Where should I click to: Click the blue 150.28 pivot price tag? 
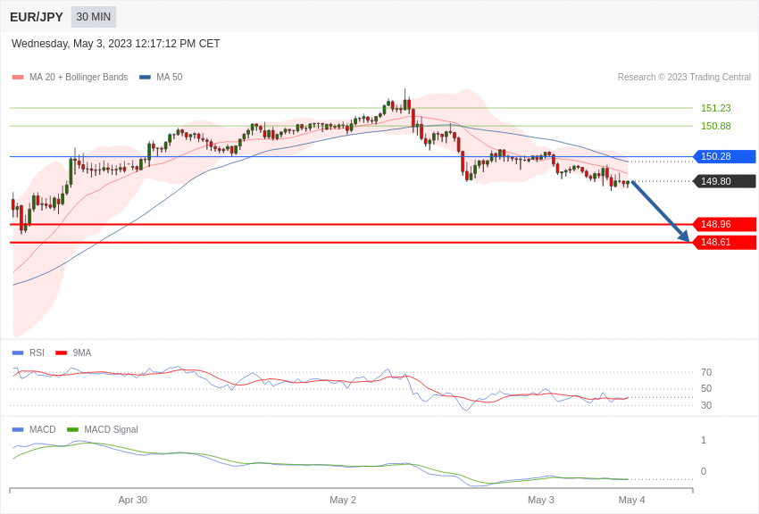[724, 156]
